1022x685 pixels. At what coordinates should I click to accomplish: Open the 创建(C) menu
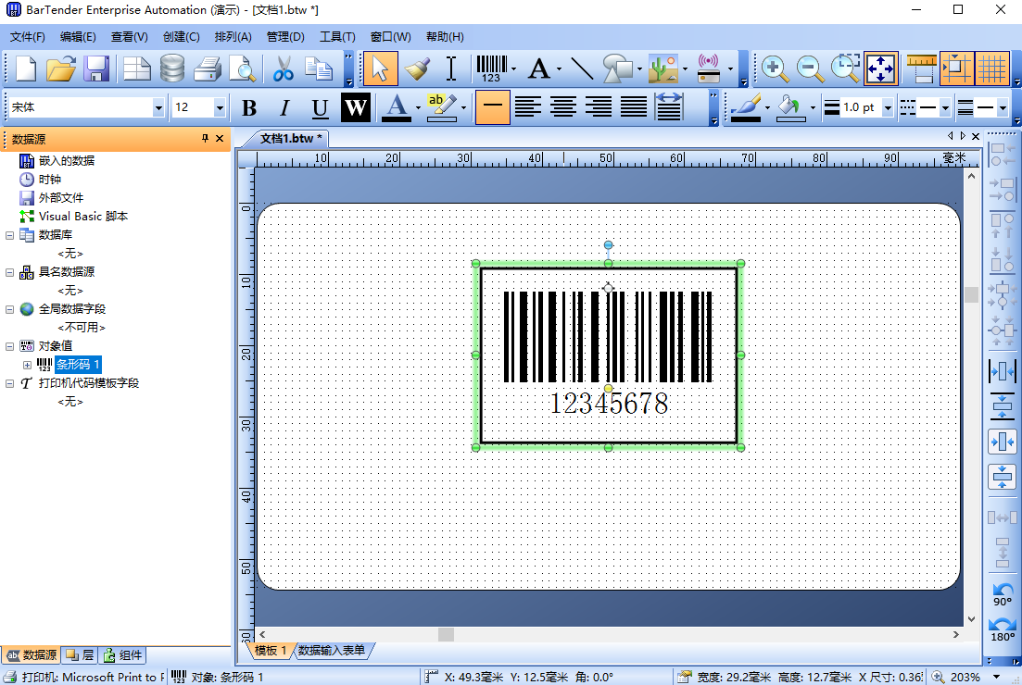point(182,36)
